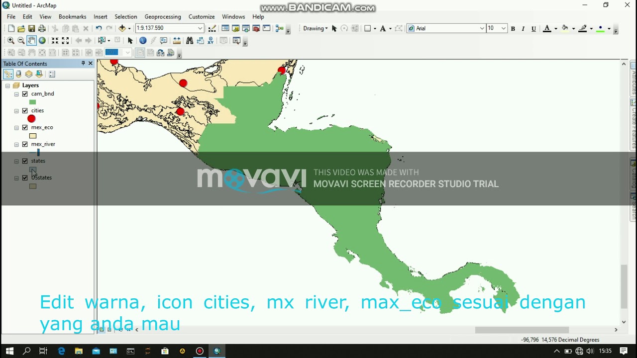Uncheck the mex_river layer

pyautogui.click(x=25, y=144)
